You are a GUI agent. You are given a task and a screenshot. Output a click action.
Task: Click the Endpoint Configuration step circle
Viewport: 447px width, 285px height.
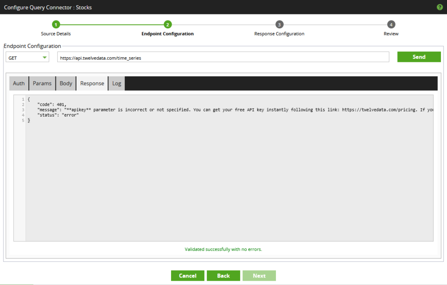(x=167, y=24)
